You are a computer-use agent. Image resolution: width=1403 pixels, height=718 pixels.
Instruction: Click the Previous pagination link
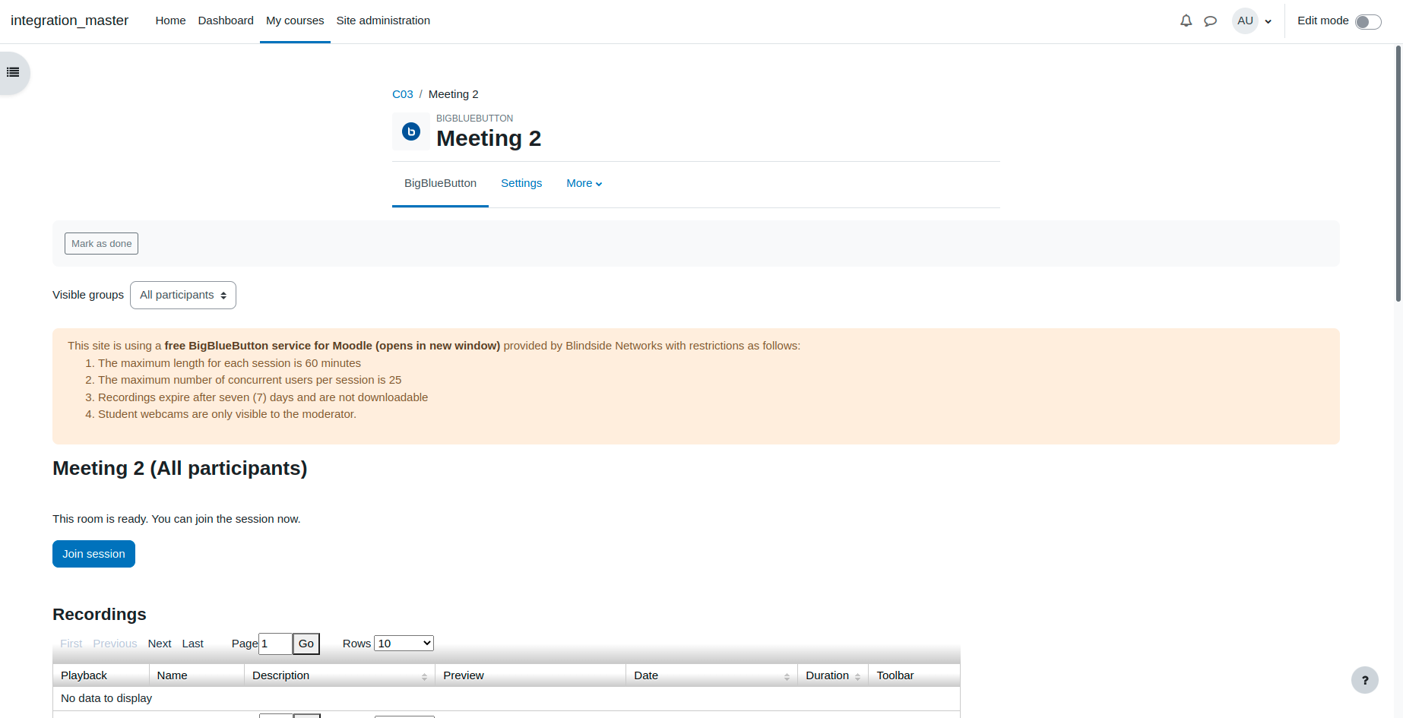coord(115,644)
